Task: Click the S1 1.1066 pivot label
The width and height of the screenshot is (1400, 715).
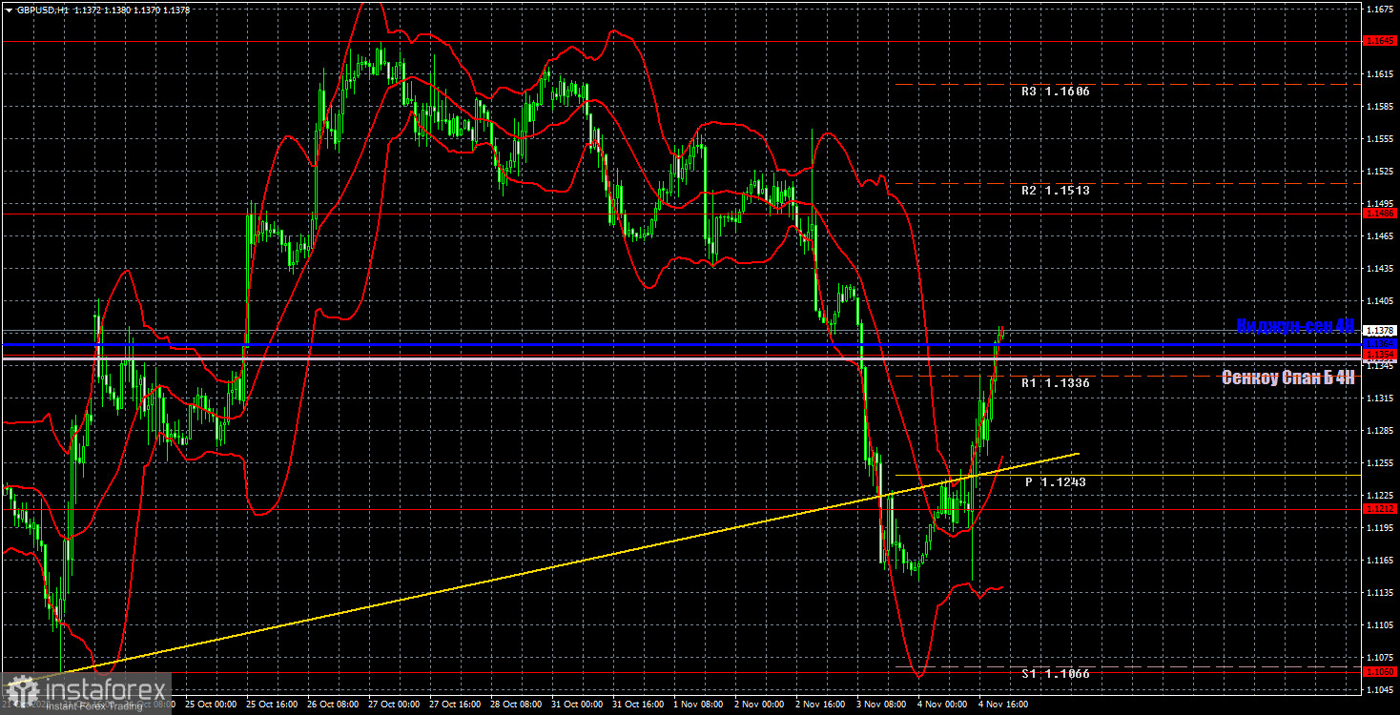Action: tap(1055, 674)
